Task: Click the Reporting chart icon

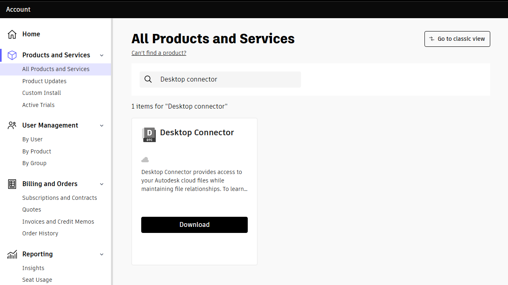Action: pyautogui.click(x=12, y=254)
